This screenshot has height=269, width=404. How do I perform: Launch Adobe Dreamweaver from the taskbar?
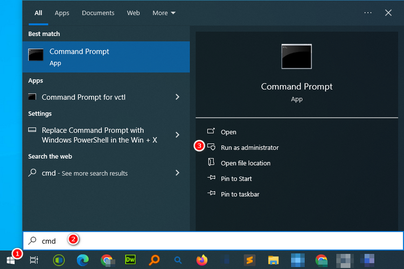coord(130,260)
